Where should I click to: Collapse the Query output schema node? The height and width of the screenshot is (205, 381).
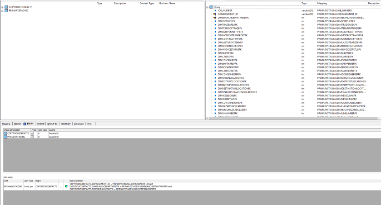coord(208,7)
